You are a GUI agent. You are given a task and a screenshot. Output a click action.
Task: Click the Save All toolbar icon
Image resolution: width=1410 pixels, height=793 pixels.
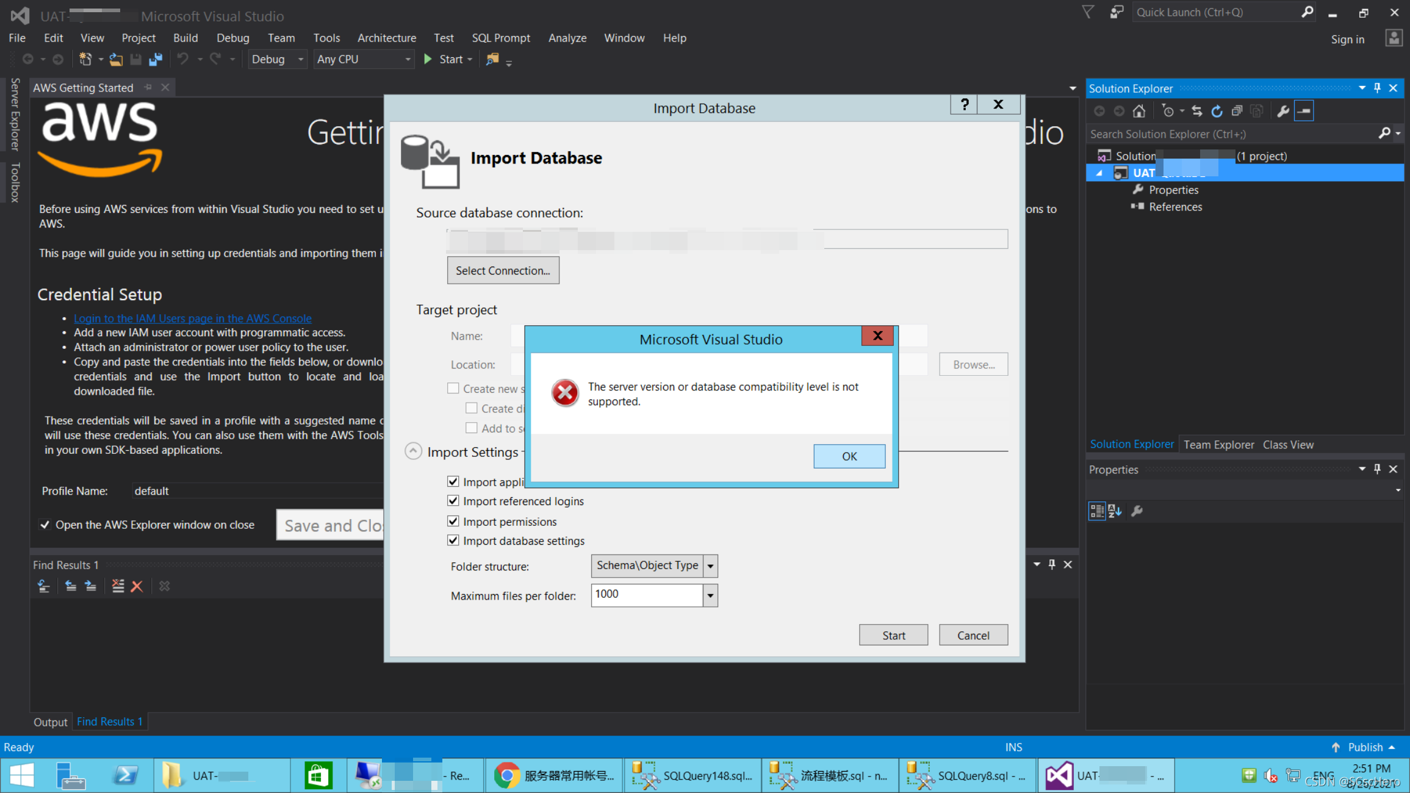pyautogui.click(x=156, y=59)
